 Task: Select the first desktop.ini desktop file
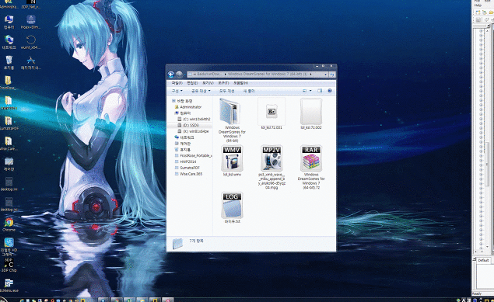[x=9, y=184]
